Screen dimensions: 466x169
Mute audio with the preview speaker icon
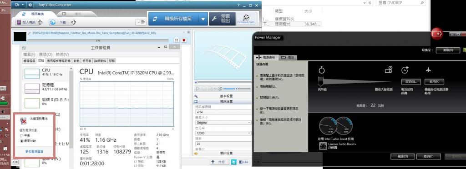click(220, 89)
